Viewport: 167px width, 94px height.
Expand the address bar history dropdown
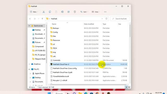(x=102, y=19)
